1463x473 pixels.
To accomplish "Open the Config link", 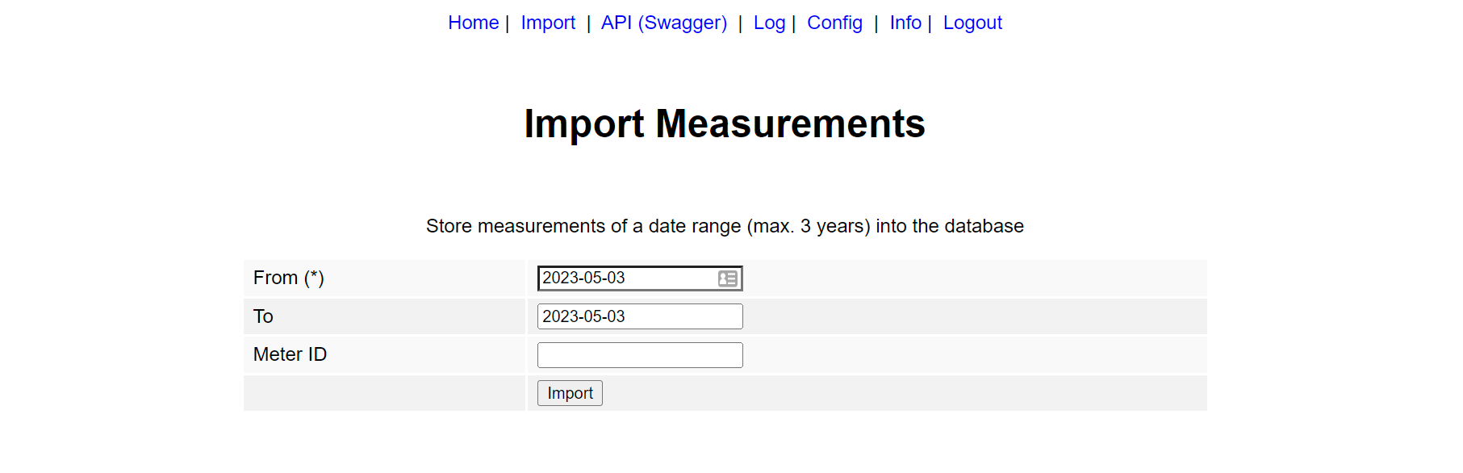I will [834, 23].
